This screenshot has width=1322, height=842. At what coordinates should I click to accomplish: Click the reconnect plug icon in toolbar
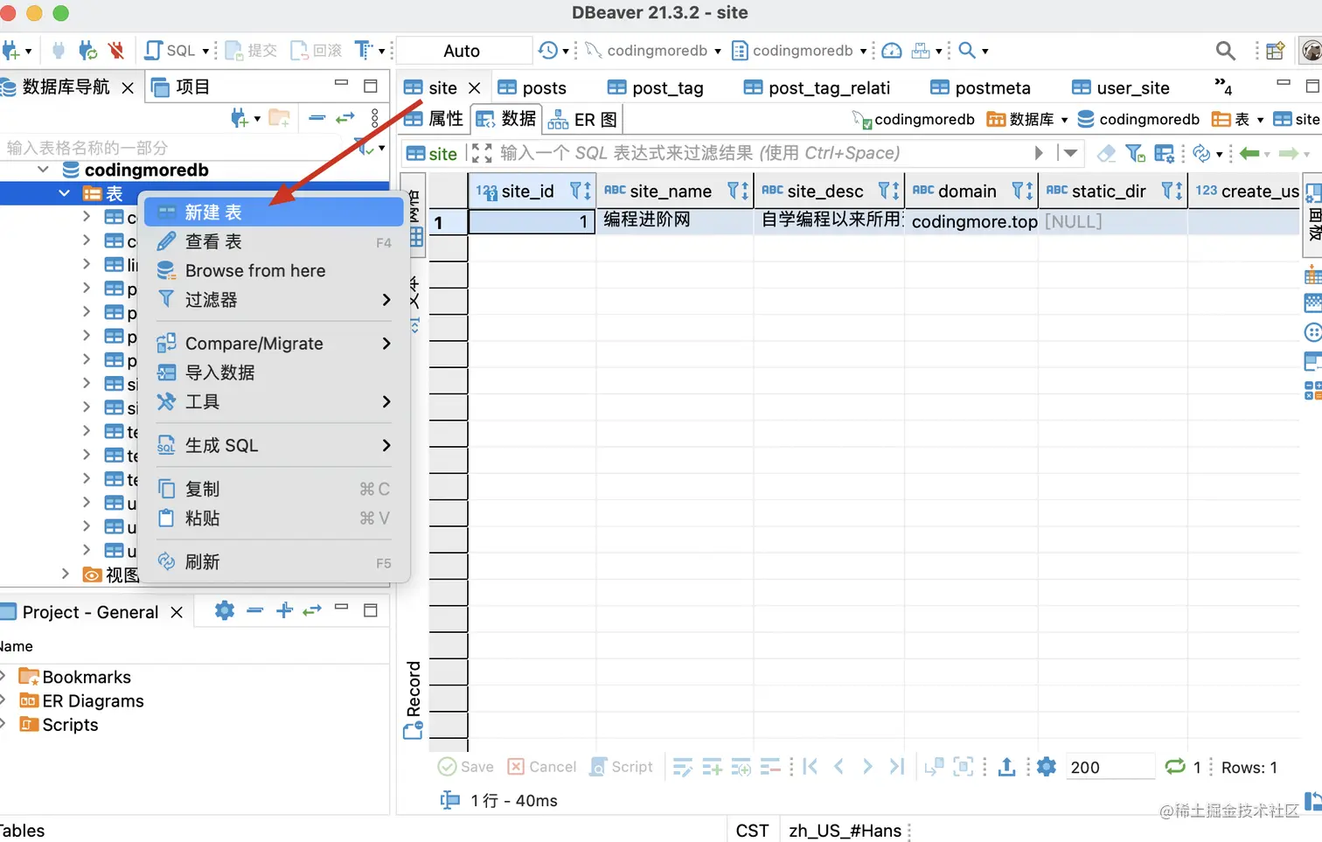(x=87, y=51)
